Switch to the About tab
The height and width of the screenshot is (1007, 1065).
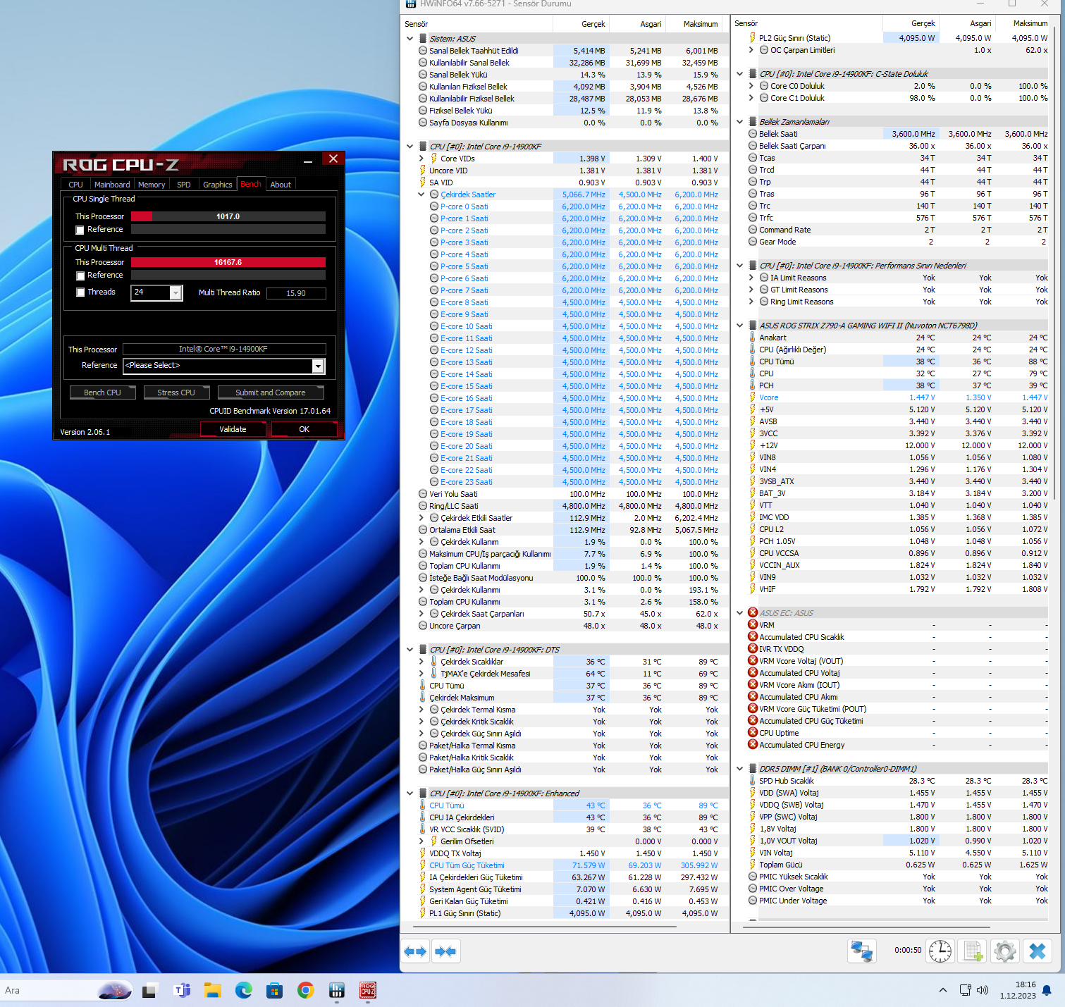pyautogui.click(x=281, y=185)
